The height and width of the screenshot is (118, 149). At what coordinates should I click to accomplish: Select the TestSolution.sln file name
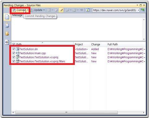pyautogui.click(x=29, y=49)
